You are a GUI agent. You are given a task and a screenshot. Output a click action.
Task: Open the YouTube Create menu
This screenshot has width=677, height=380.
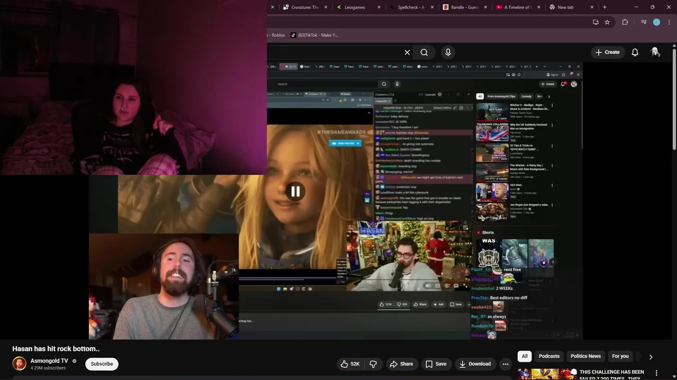tap(607, 52)
